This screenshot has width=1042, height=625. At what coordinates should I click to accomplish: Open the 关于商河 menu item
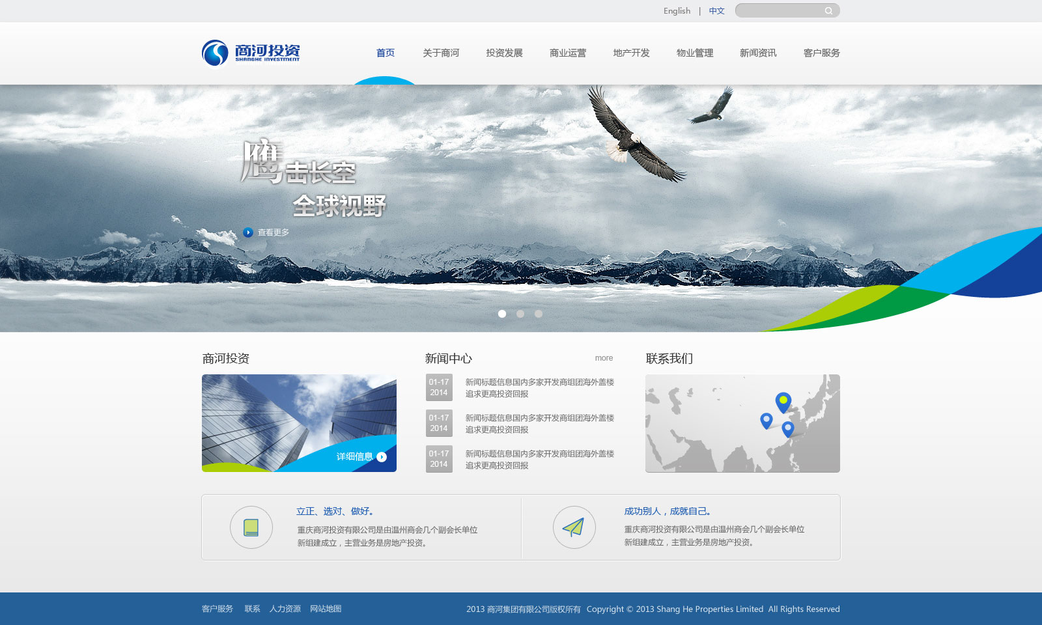coord(441,53)
